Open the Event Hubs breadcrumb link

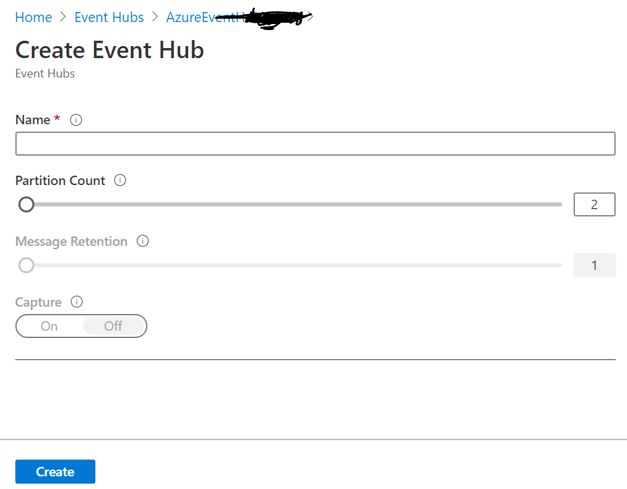point(109,17)
